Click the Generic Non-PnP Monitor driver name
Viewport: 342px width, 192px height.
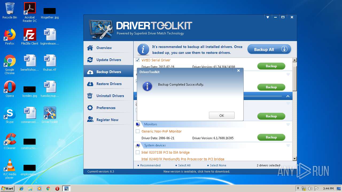pos(161,131)
